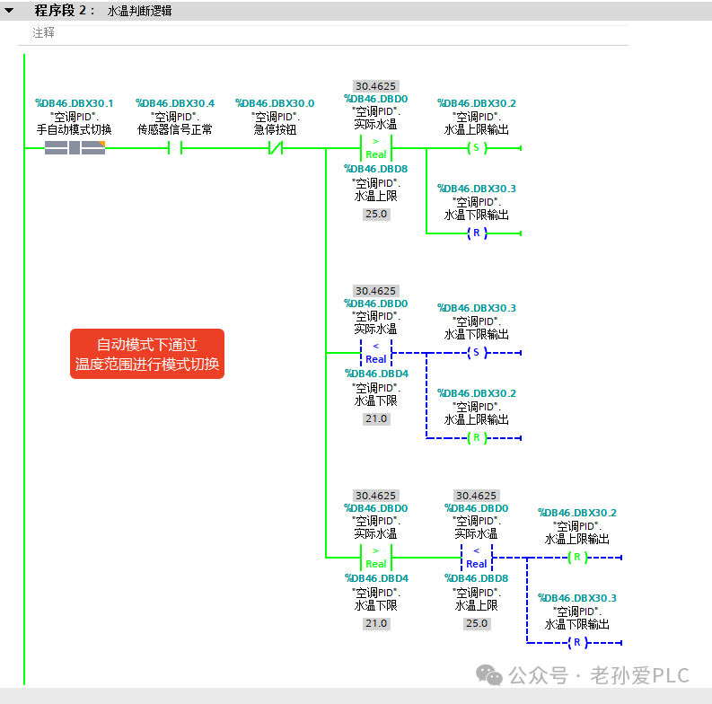
Task: Click bottom branch 水温上限输出 Reset coil
Action: 577,558
